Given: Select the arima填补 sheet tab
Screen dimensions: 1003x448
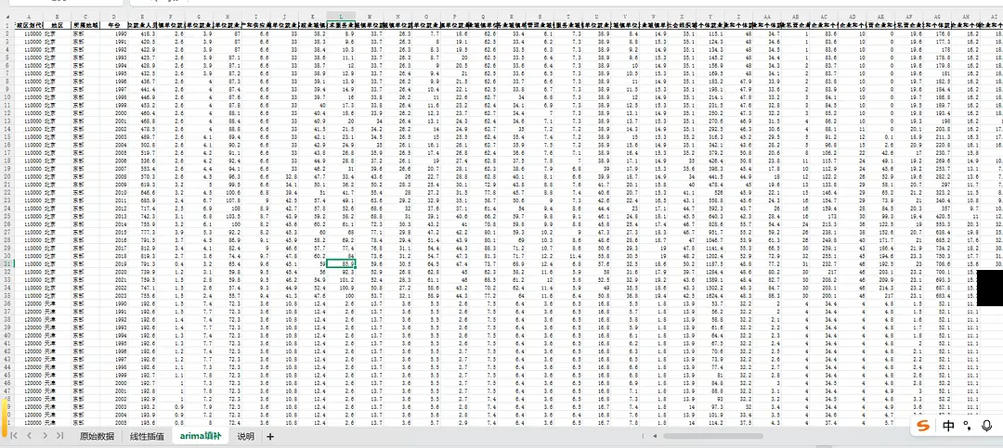Looking at the screenshot, I should pos(201,437).
